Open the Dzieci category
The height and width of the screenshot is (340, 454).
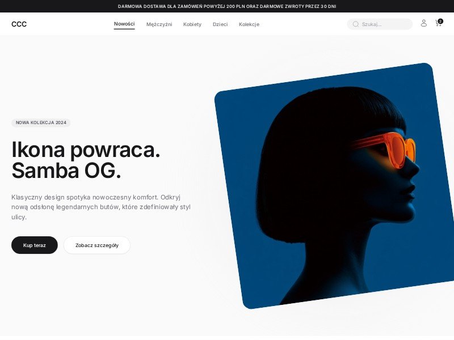pos(220,24)
